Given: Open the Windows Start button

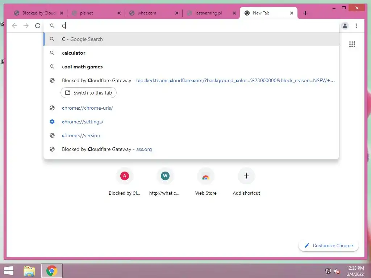Looking at the screenshot, I should coord(9,271).
